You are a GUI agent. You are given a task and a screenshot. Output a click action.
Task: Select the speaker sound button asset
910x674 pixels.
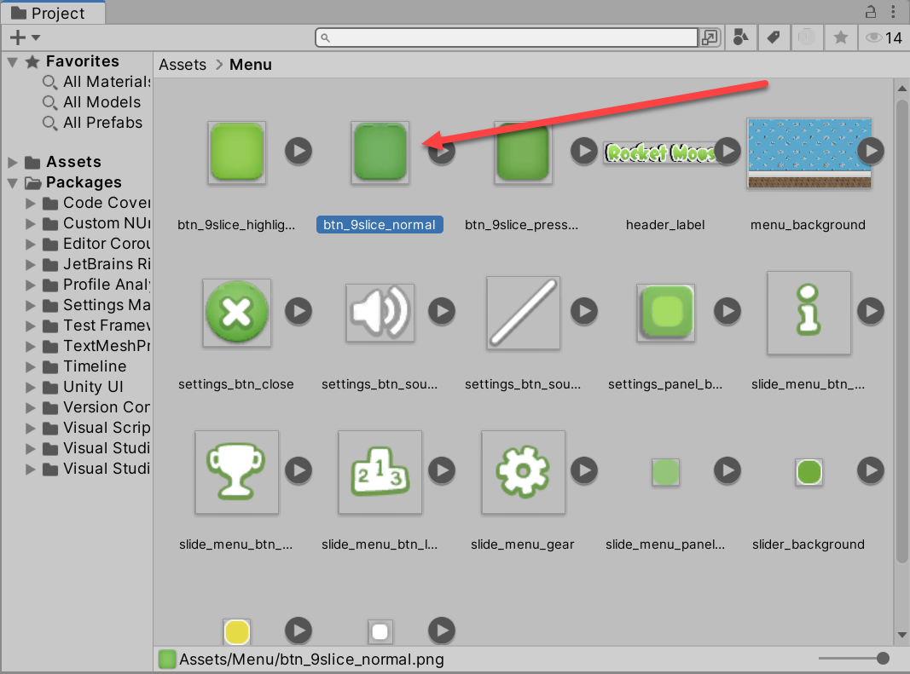pos(380,313)
